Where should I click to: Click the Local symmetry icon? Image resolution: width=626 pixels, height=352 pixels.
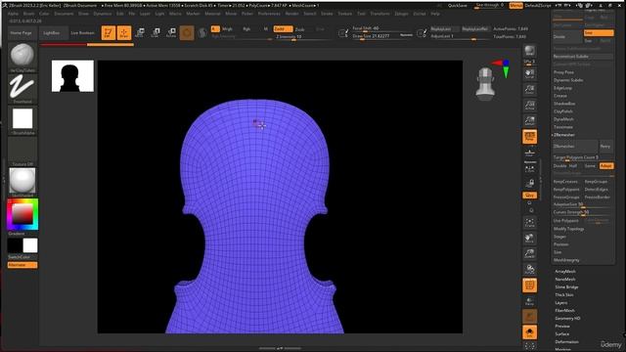click(530, 169)
